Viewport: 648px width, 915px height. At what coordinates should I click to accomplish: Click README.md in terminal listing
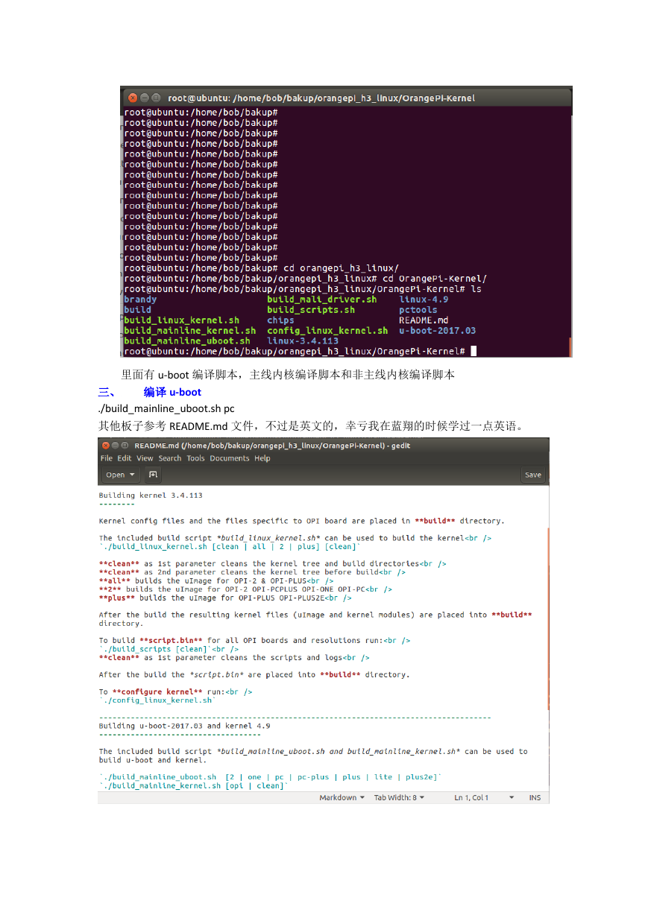(x=424, y=320)
